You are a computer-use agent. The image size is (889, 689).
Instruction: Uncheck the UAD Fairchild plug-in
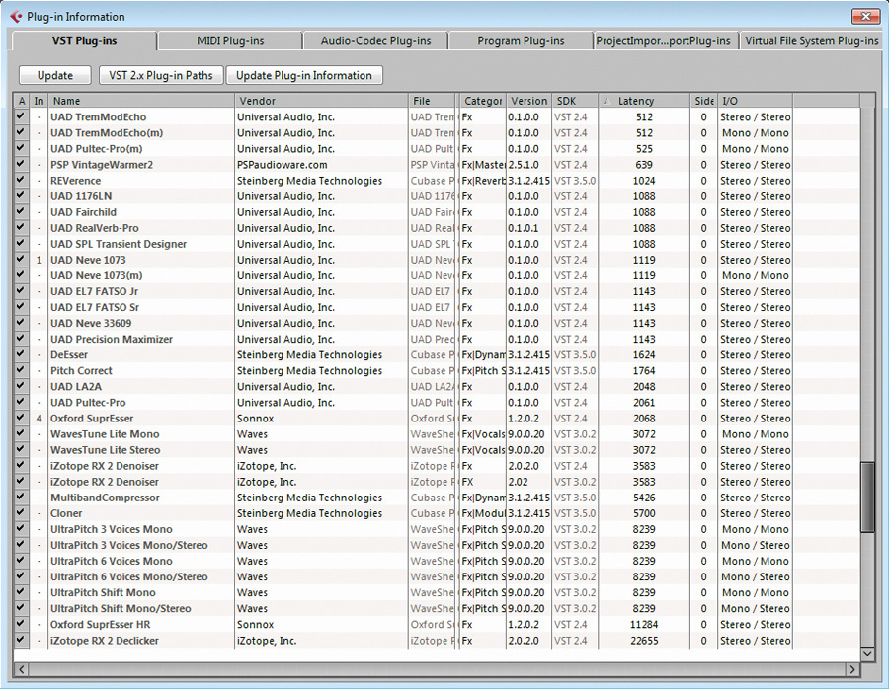coord(21,212)
